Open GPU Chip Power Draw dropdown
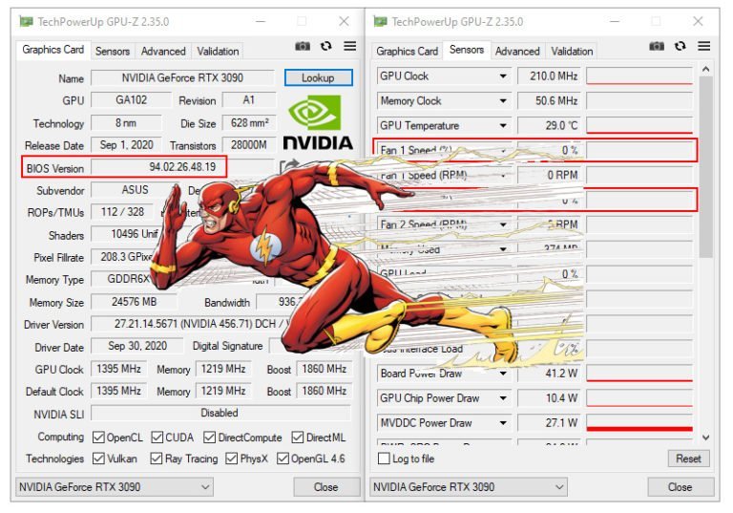733x513 pixels. [503, 397]
